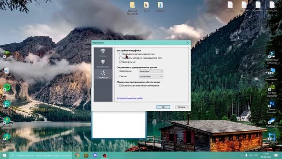The width and height of the screenshot is (282, 159).
Task: Cancel the Параметры dialog with Отмена
Action: pos(182,107)
